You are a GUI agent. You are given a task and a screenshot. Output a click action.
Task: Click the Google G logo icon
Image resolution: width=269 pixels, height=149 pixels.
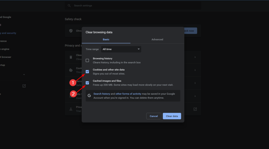point(89,96)
